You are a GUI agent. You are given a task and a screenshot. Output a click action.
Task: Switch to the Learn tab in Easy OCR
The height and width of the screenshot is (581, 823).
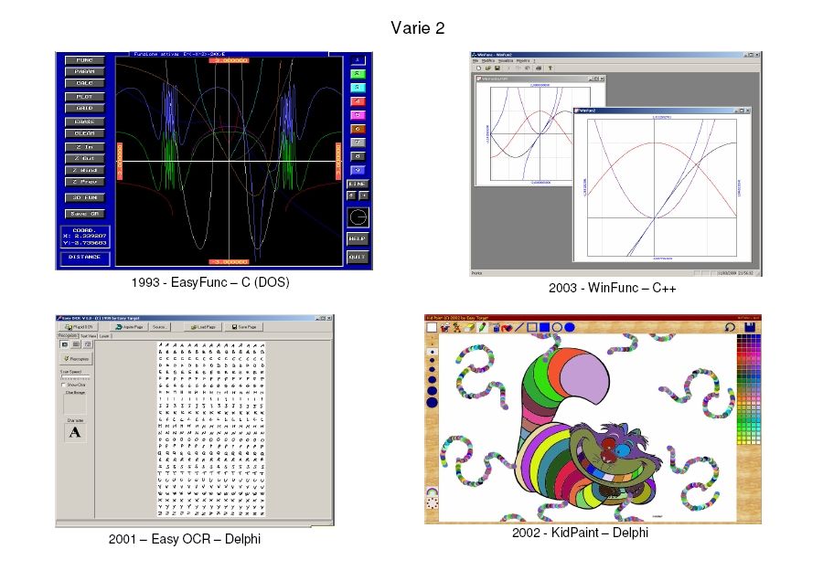pos(104,336)
